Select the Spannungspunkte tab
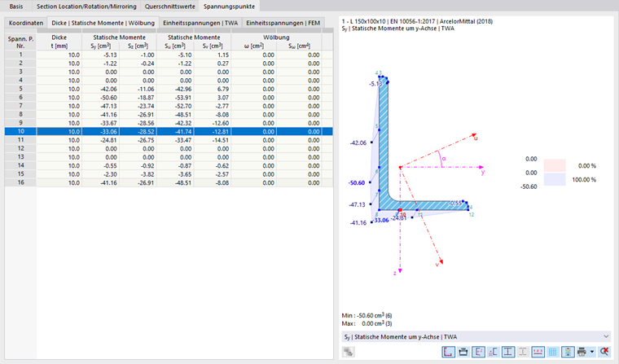Viewport: 619px width, 364px height. click(x=229, y=7)
